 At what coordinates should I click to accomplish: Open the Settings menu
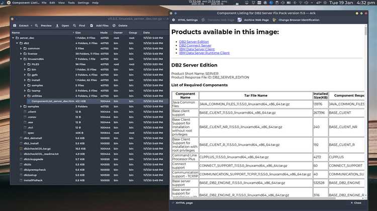point(83,3)
